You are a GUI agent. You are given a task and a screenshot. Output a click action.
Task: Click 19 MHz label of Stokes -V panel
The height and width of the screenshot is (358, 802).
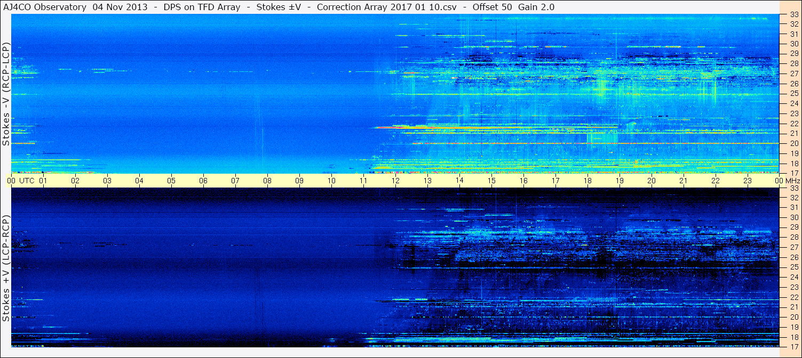[794, 153]
